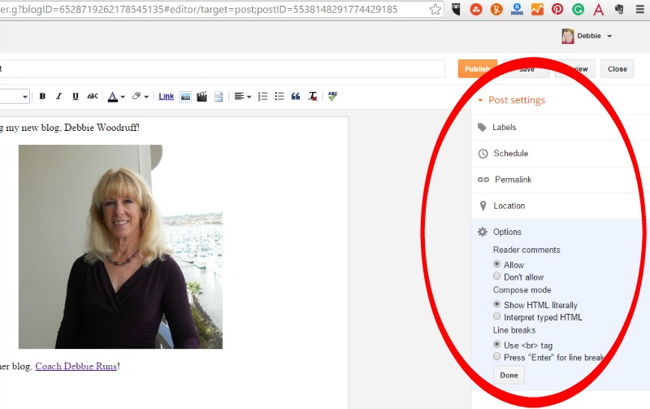Screen dimensions: 650x409
Task: Insert jump break icon
Action: pyautogui.click(x=219, y=97)
